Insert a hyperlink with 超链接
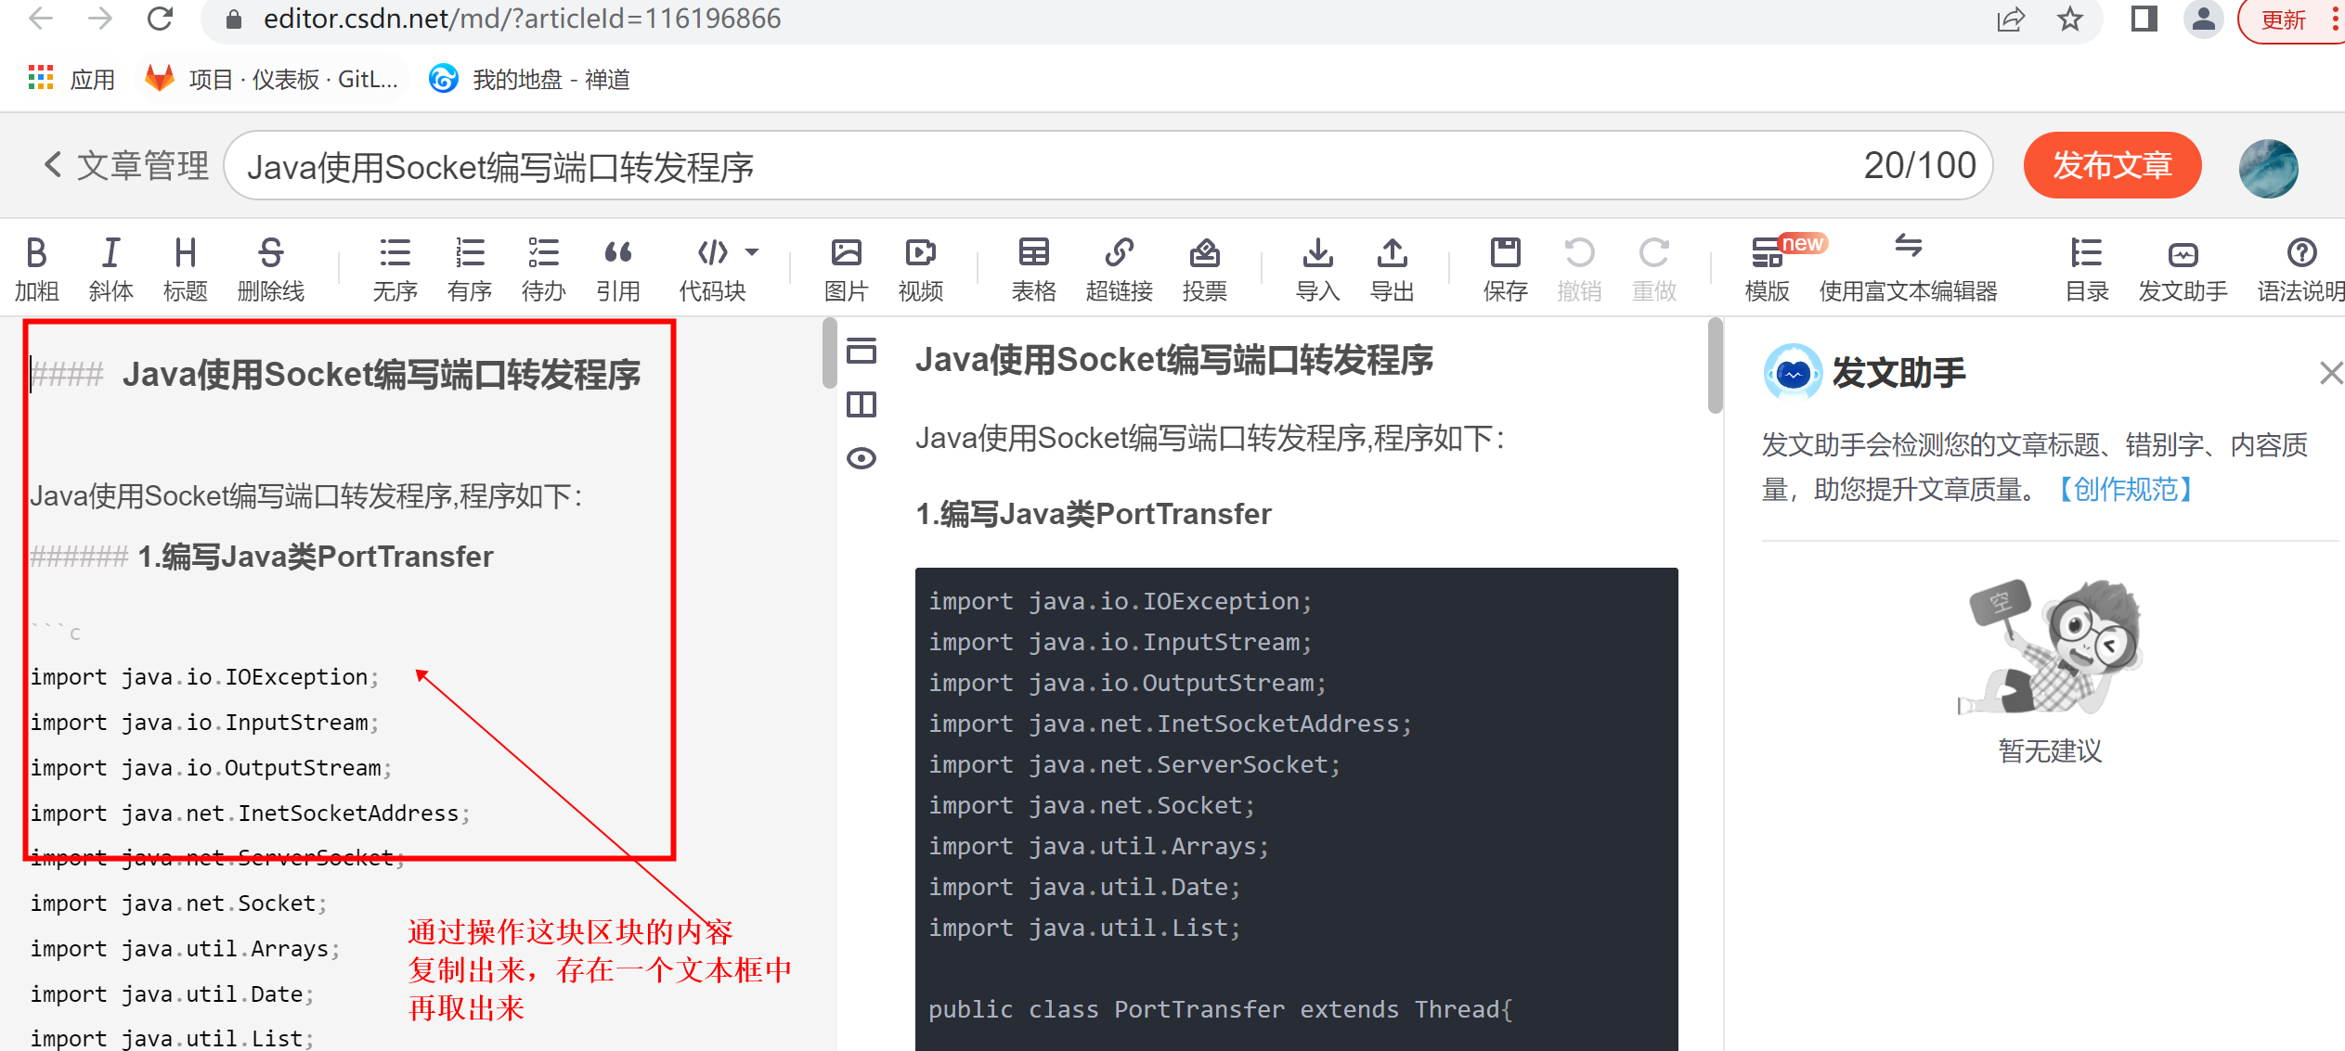 1119,269
